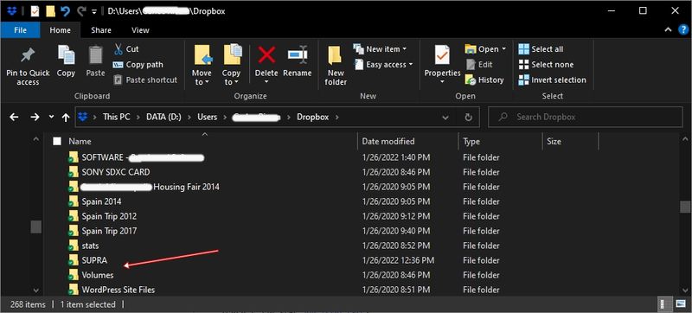Click Invert selection in ribbon
Viewport: 692px width, 313px height.
552,80
